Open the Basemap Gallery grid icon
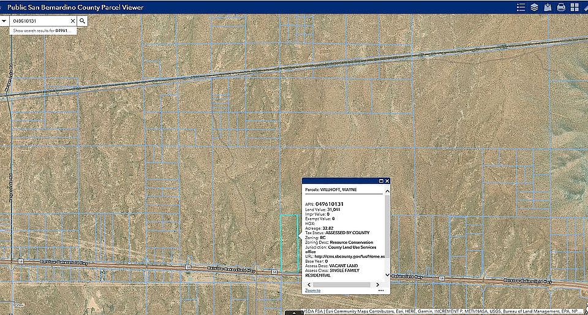The width and height of the screenshot is (588, 315). [575, 7]
